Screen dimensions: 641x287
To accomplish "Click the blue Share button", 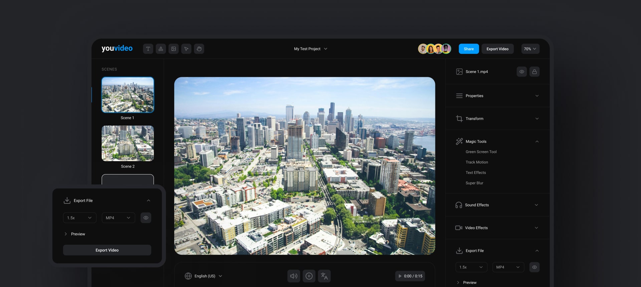I will click(x=469, y=49).
